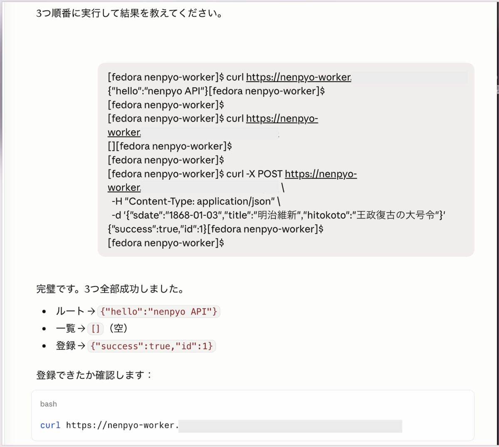Click the worker. link below POST line

point(124,187)
